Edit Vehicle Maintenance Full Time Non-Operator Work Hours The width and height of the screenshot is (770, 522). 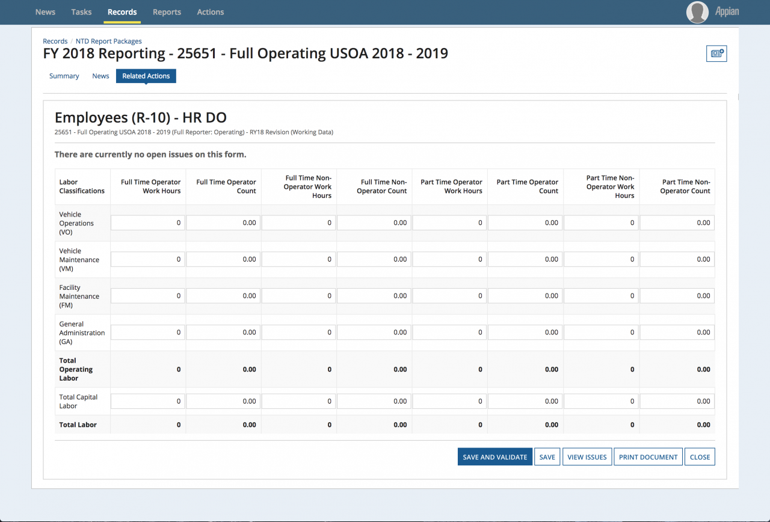click(299, 260)
